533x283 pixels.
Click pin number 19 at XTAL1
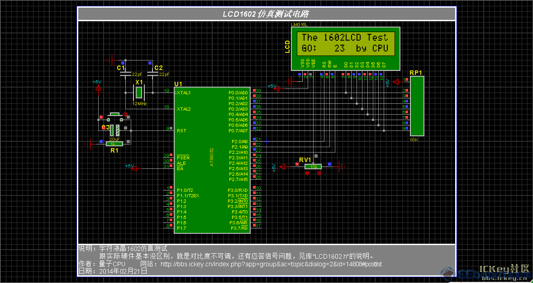click(167, 90)
